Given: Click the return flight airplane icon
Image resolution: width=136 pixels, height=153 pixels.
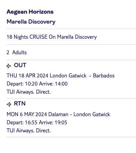Looking at the screenshot, I should click(x=9, y=104).
